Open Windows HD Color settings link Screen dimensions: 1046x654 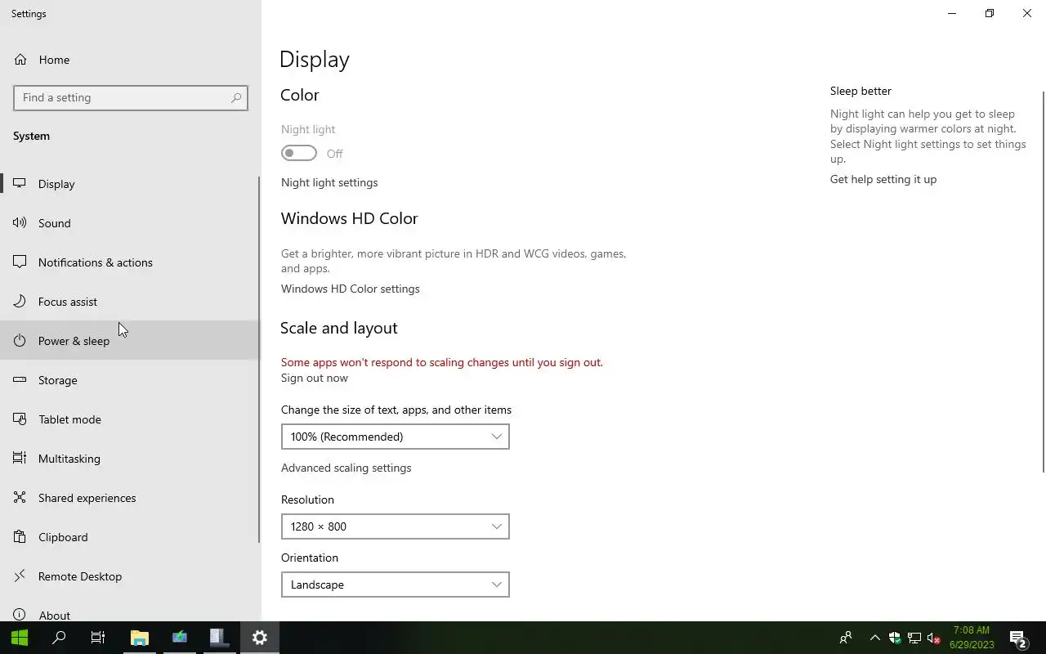[351, 289]
